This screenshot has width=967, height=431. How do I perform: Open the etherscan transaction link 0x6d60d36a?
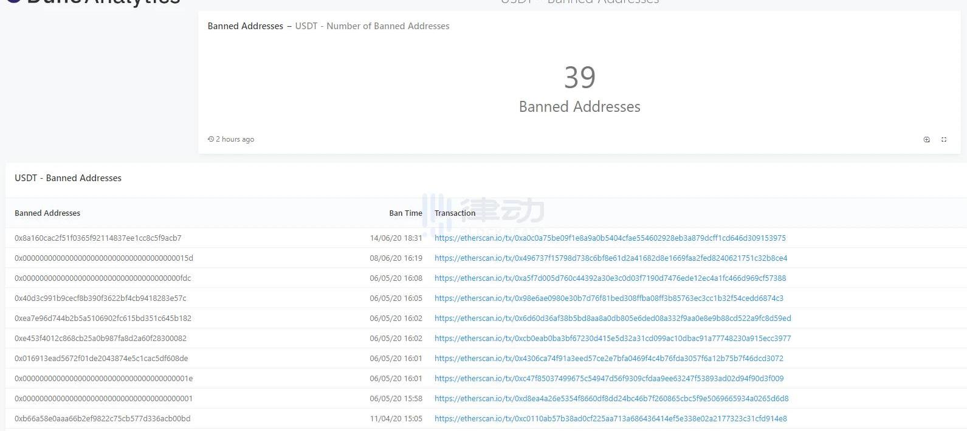(612, 319)
